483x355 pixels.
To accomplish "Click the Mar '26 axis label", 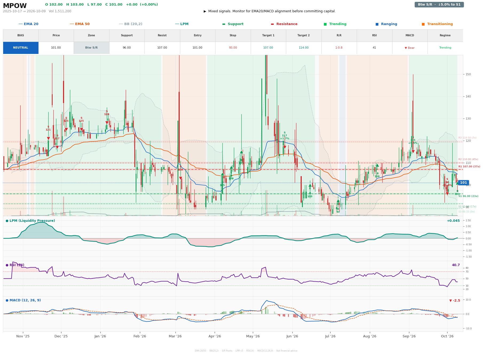I will [x=175, y=336].
